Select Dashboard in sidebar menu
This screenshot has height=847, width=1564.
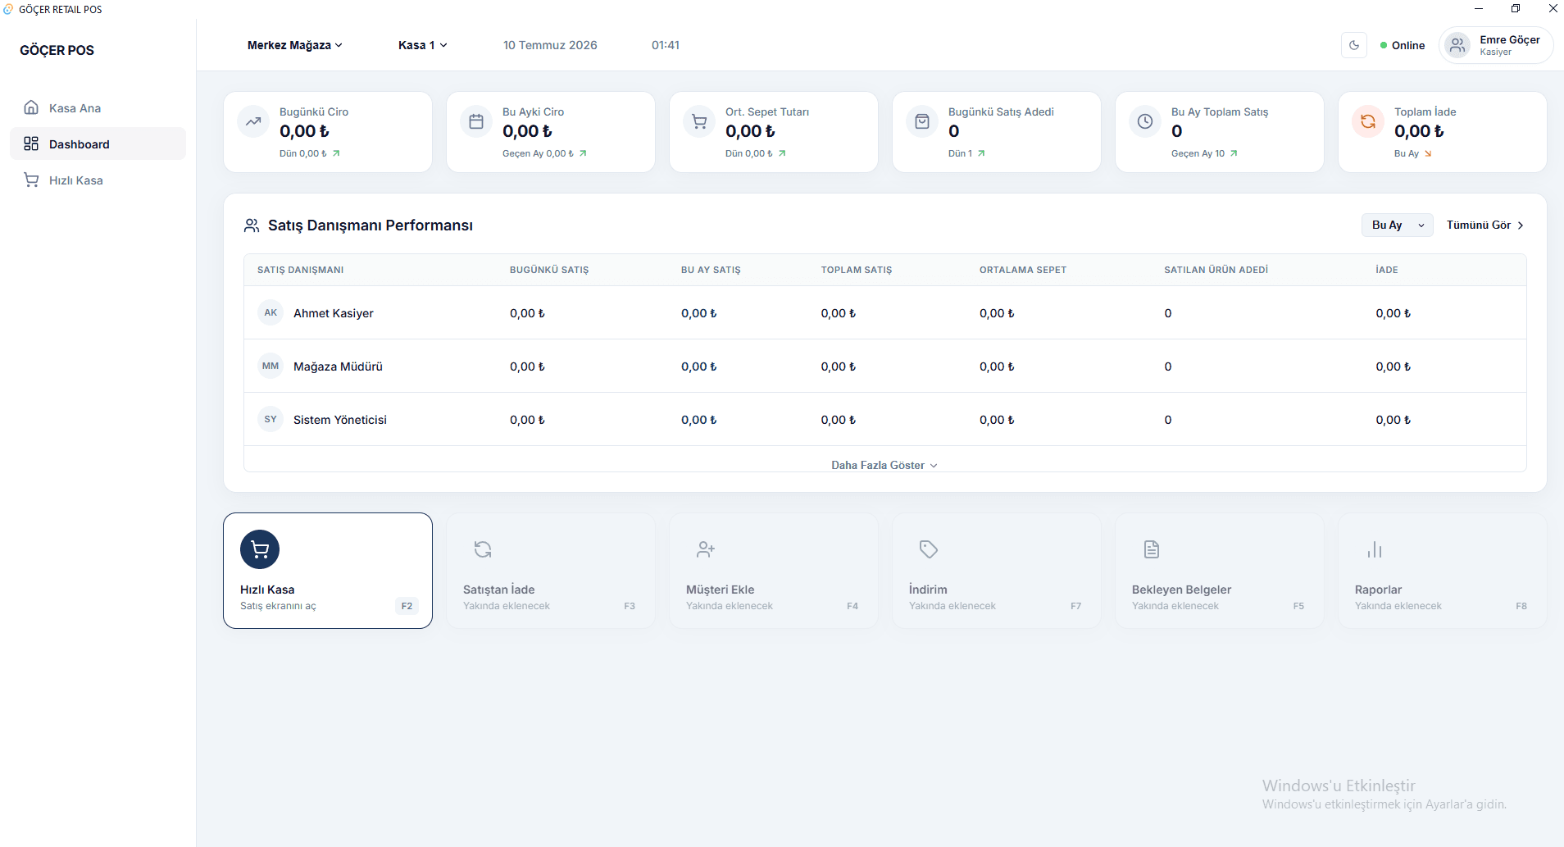(x=98, y=143)
